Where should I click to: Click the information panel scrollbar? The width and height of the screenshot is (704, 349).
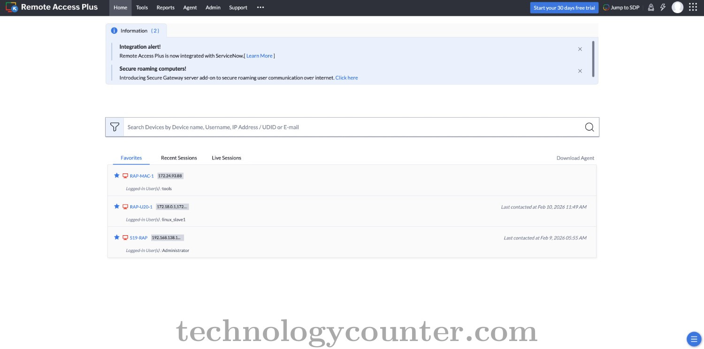(593, 59)
